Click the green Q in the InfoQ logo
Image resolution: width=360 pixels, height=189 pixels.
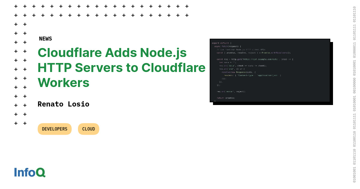tap(41, 172)
